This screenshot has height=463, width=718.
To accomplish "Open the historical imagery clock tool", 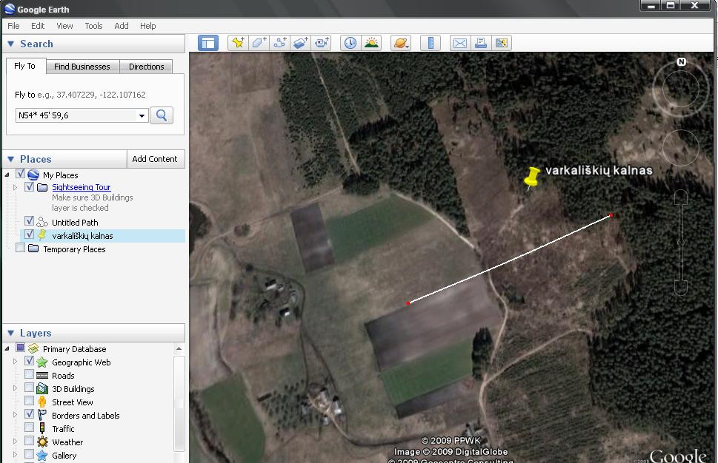I will click(x=350, y=43).
